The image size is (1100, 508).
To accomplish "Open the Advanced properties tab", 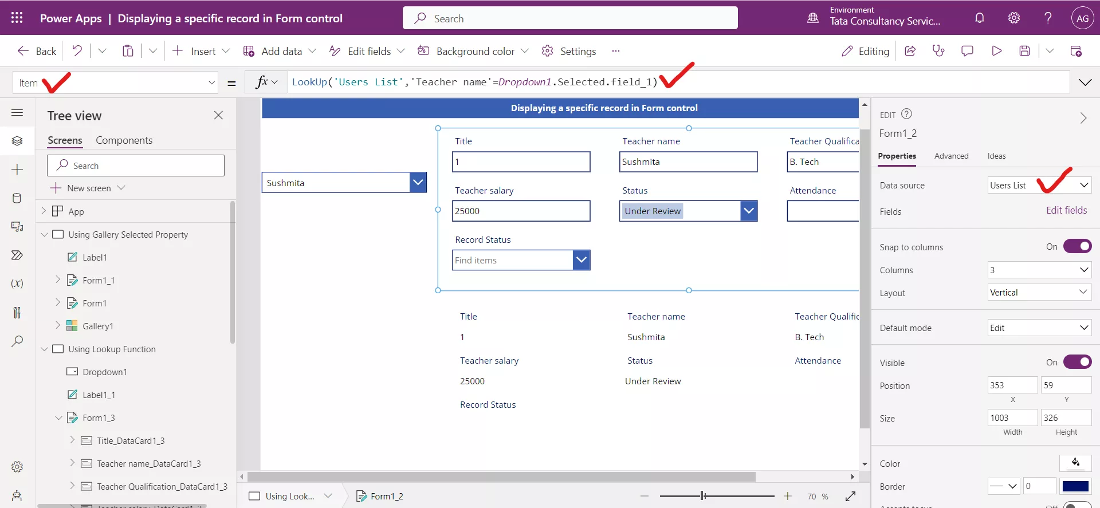I will point(951,156).
